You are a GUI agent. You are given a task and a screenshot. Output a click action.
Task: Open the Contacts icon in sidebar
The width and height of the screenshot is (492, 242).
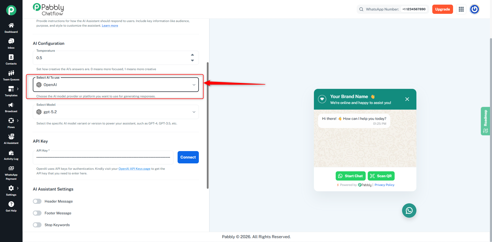click(x=11, y=57)
